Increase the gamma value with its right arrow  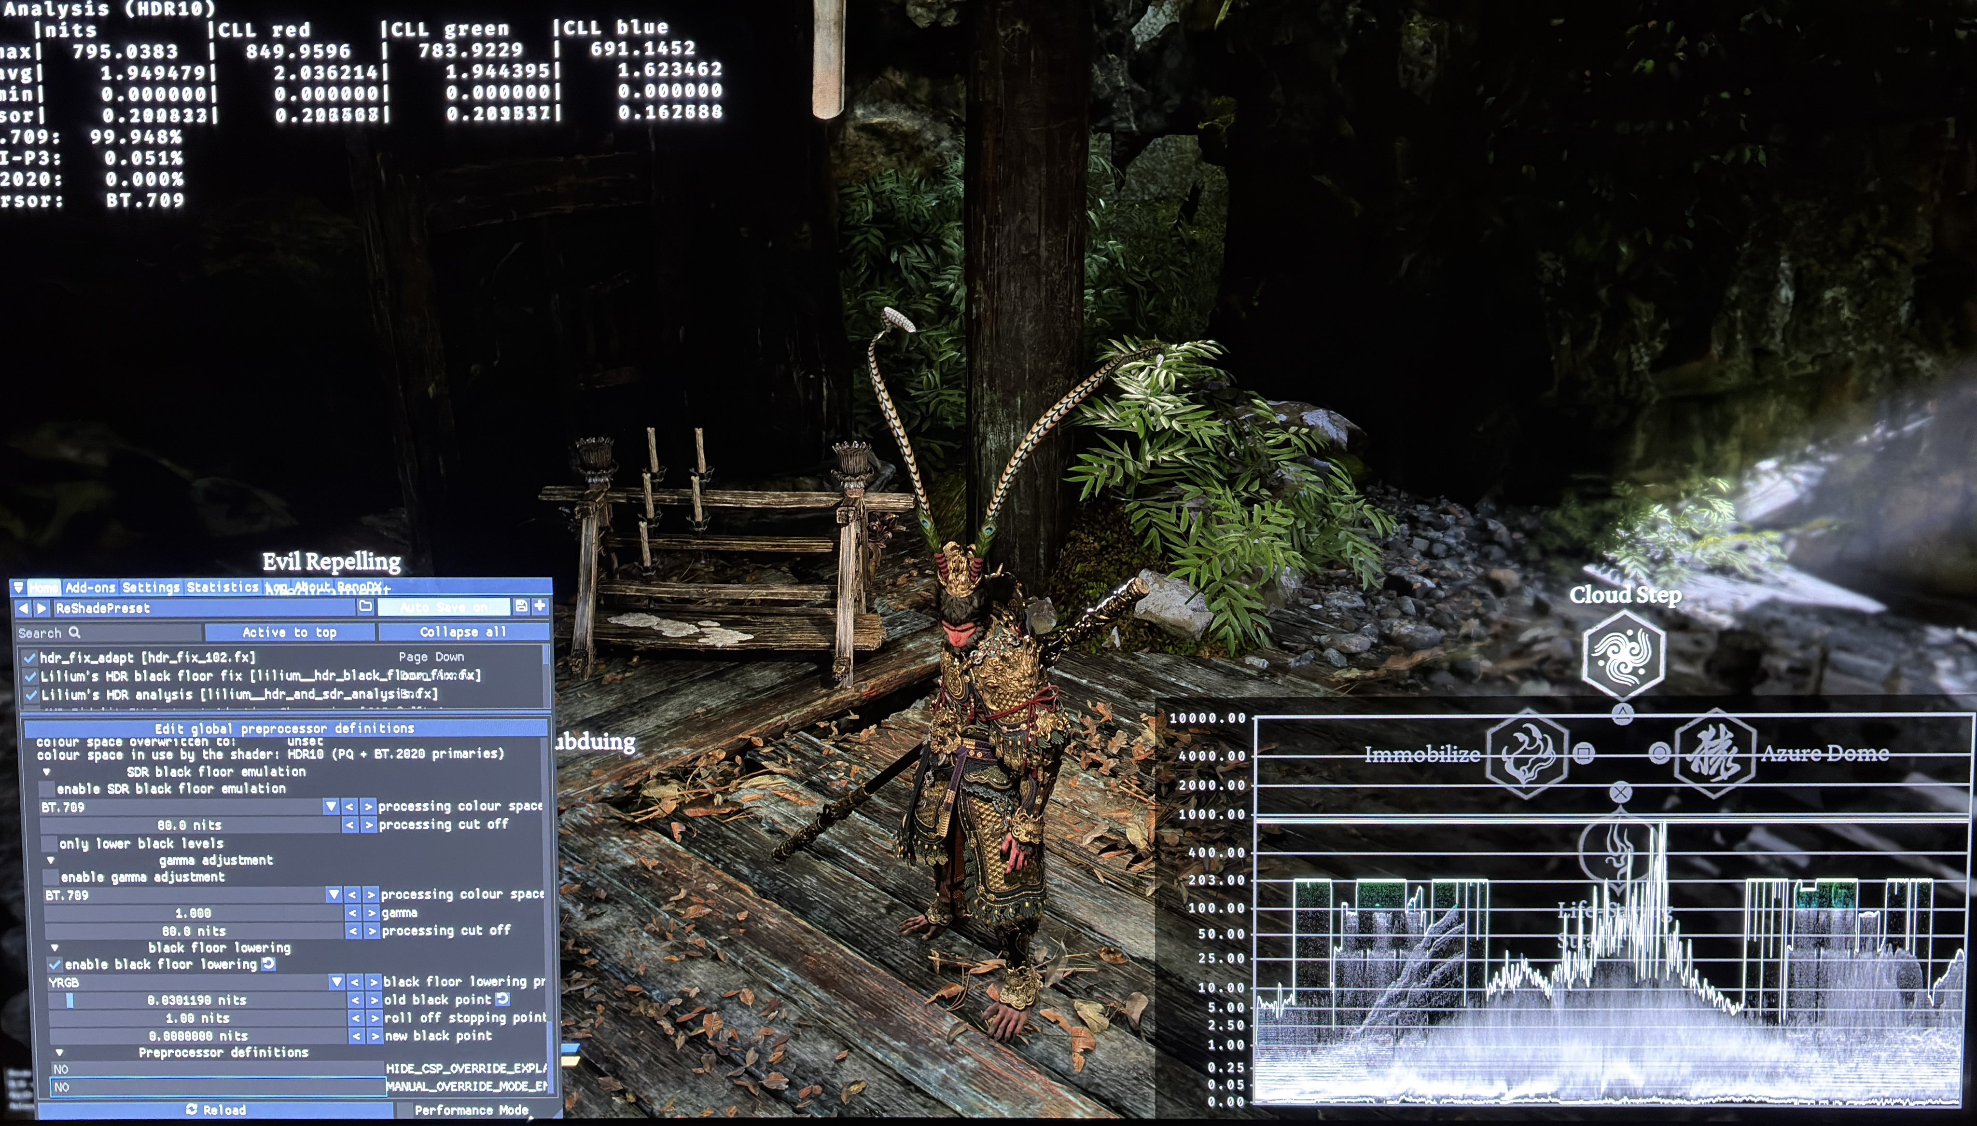[x=372, y=913]
